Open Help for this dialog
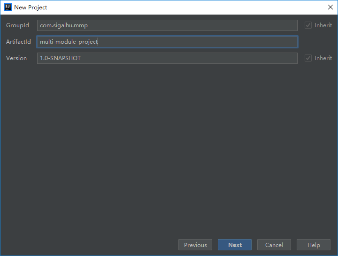Image resolution: width=338 pixels, height=256 pixels. tap(314, 245)
